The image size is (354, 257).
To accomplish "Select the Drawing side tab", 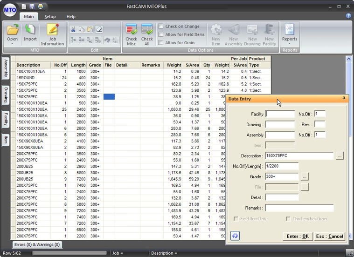I will pyautogui.click(x=6, y=95).
